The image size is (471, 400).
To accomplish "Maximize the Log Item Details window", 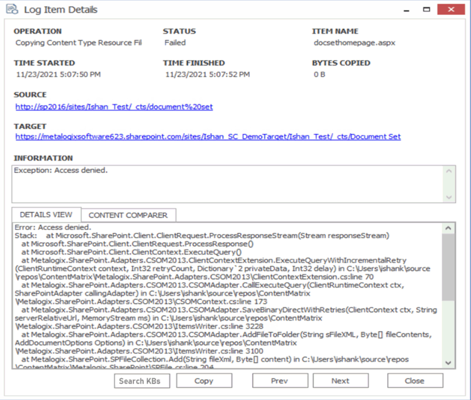I will [x=427, y=9].
